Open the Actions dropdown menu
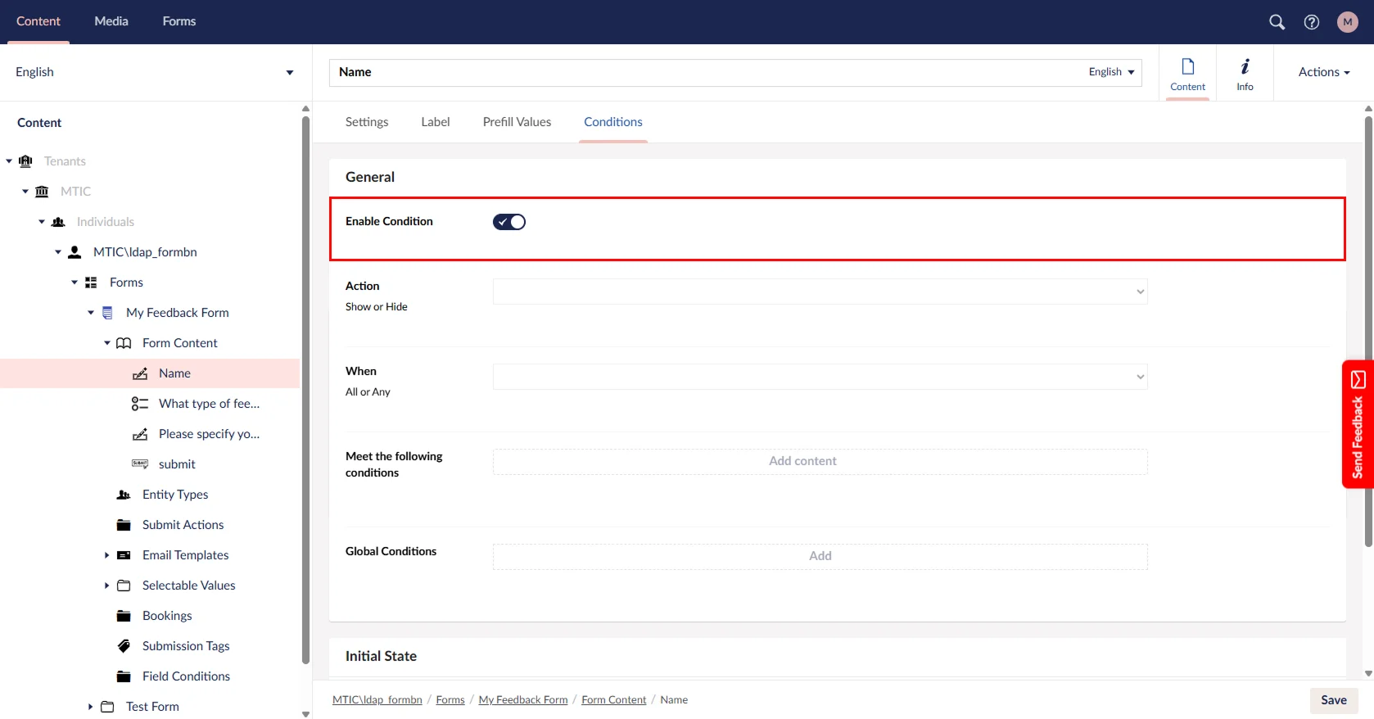Viewport: 1374px width, 719px height. [x=1323, y=72]
